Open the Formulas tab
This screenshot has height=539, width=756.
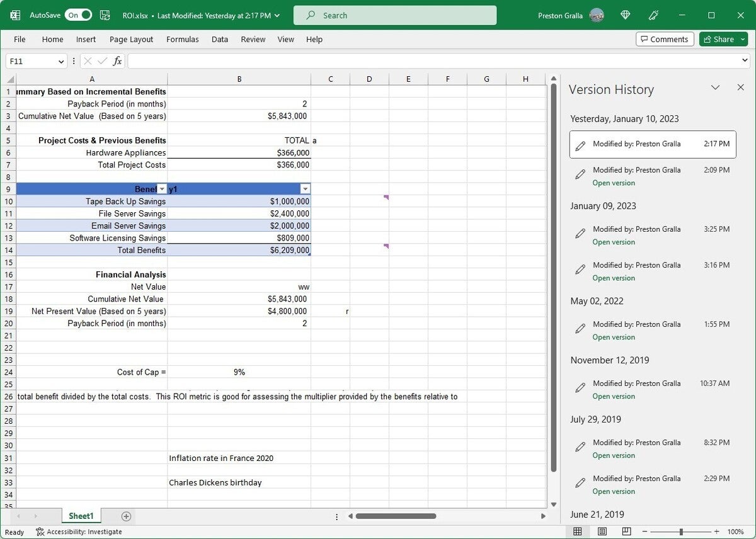click(182, 39)
